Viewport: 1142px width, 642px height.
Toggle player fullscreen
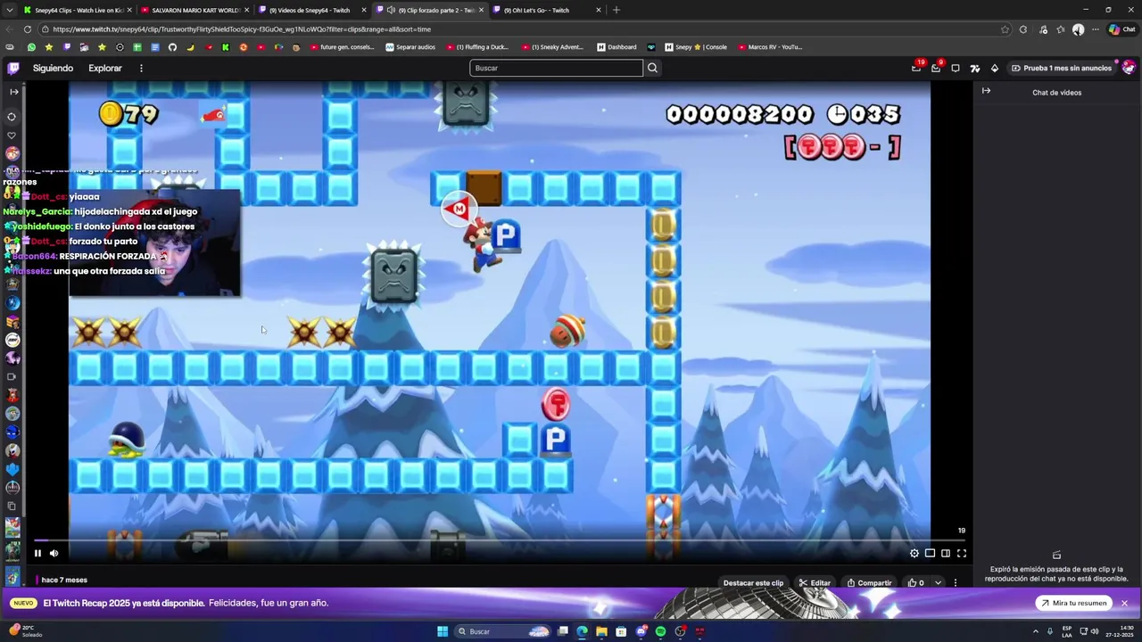tap(962, 553)
